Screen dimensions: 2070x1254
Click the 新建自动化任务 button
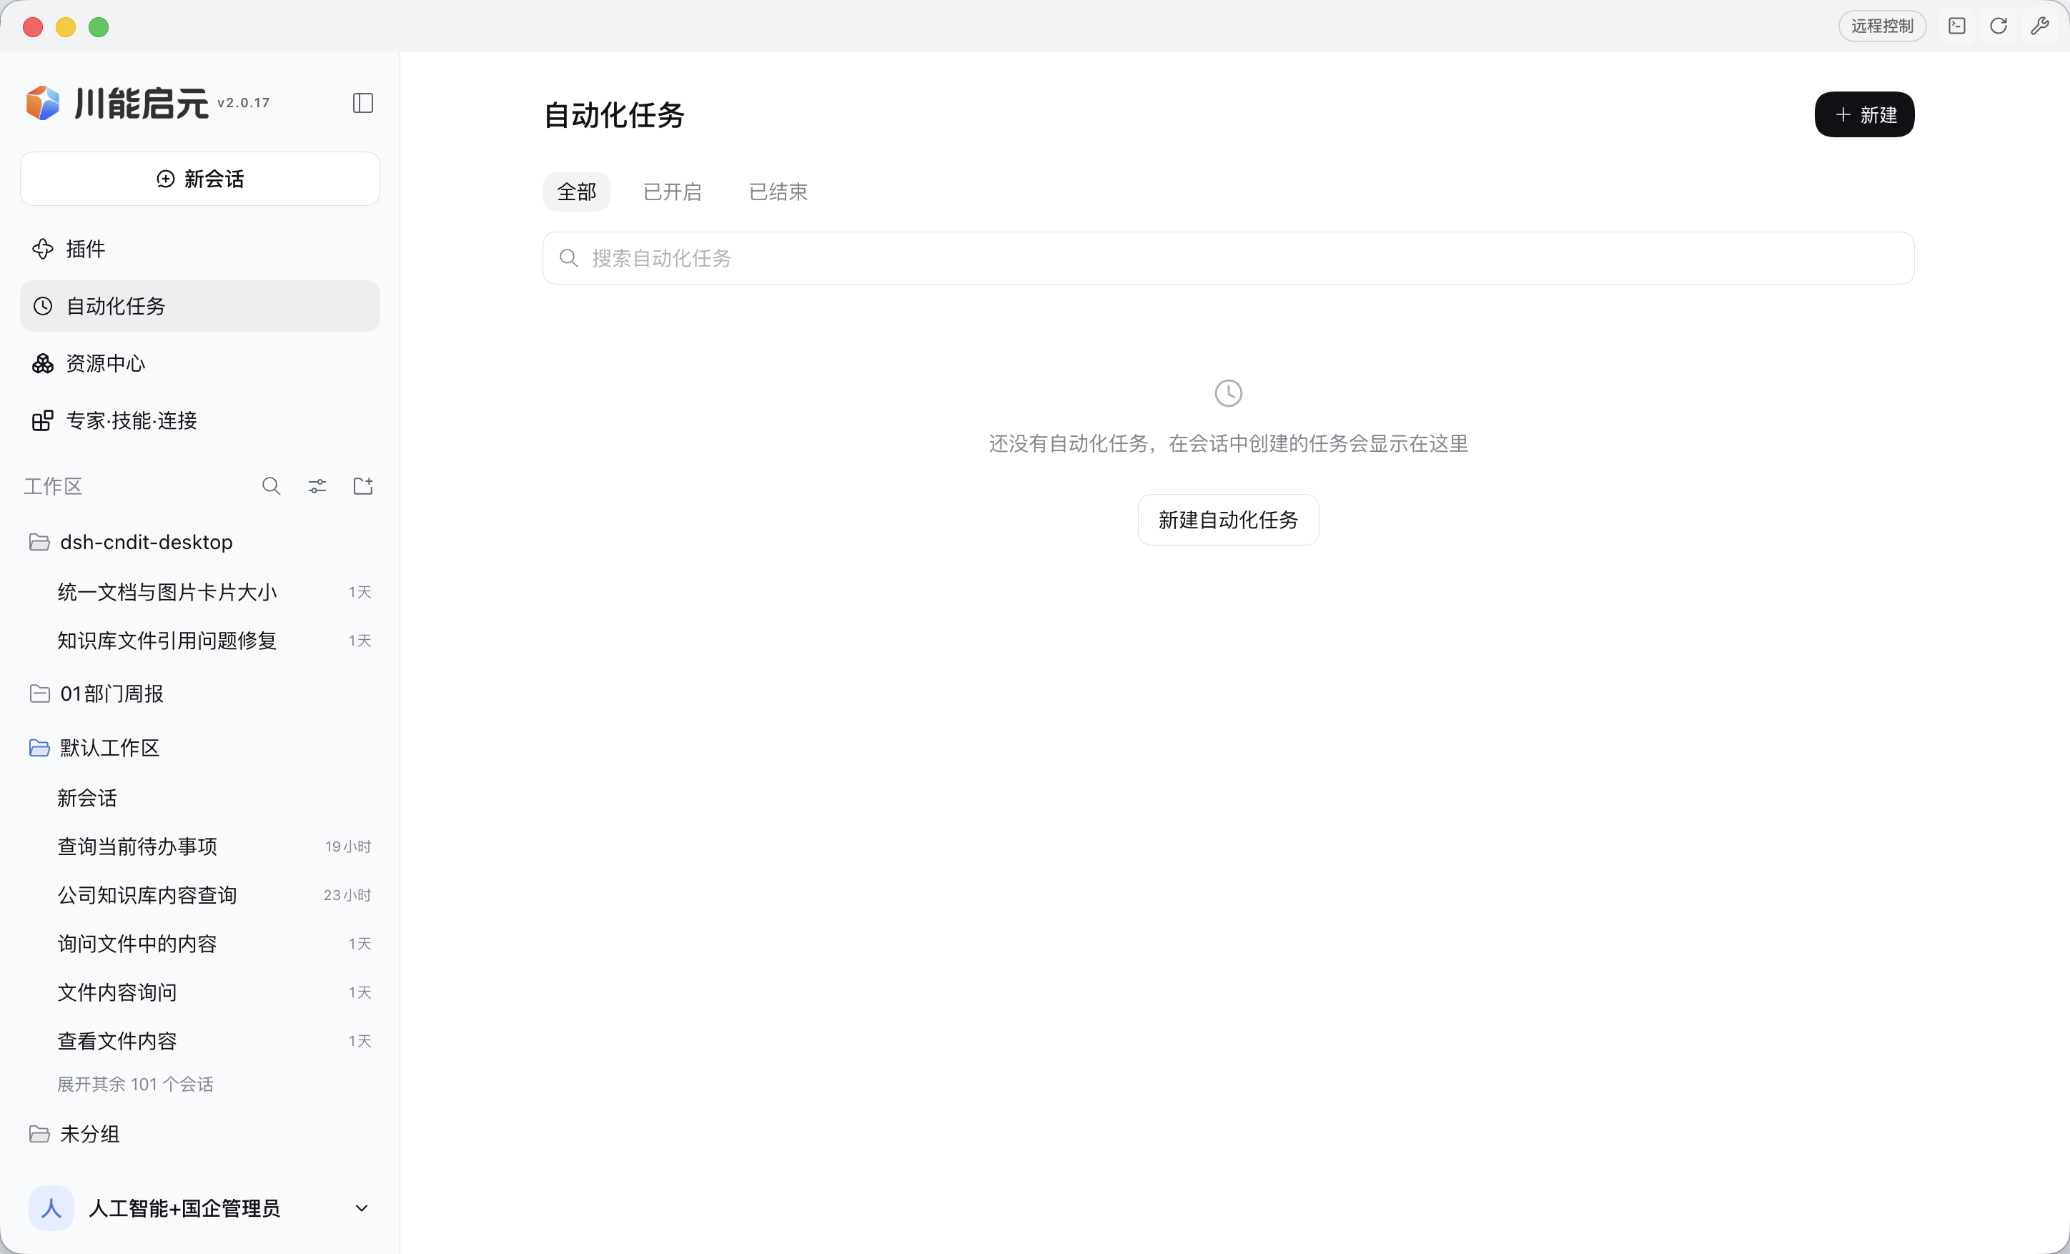(1228, 520)
